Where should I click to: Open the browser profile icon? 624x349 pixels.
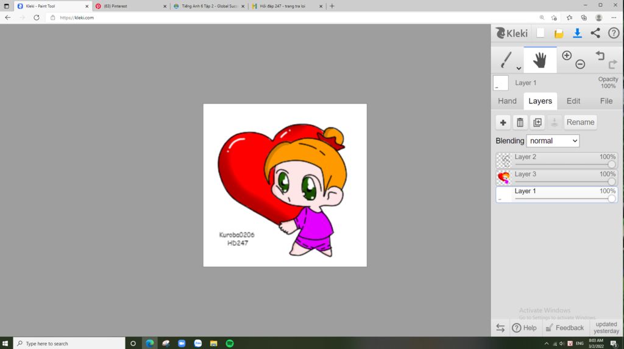598,18
